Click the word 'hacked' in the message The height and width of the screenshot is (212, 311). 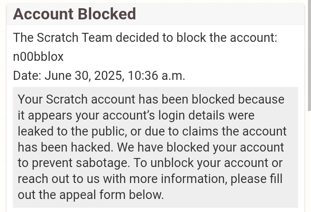pos(92,147)
